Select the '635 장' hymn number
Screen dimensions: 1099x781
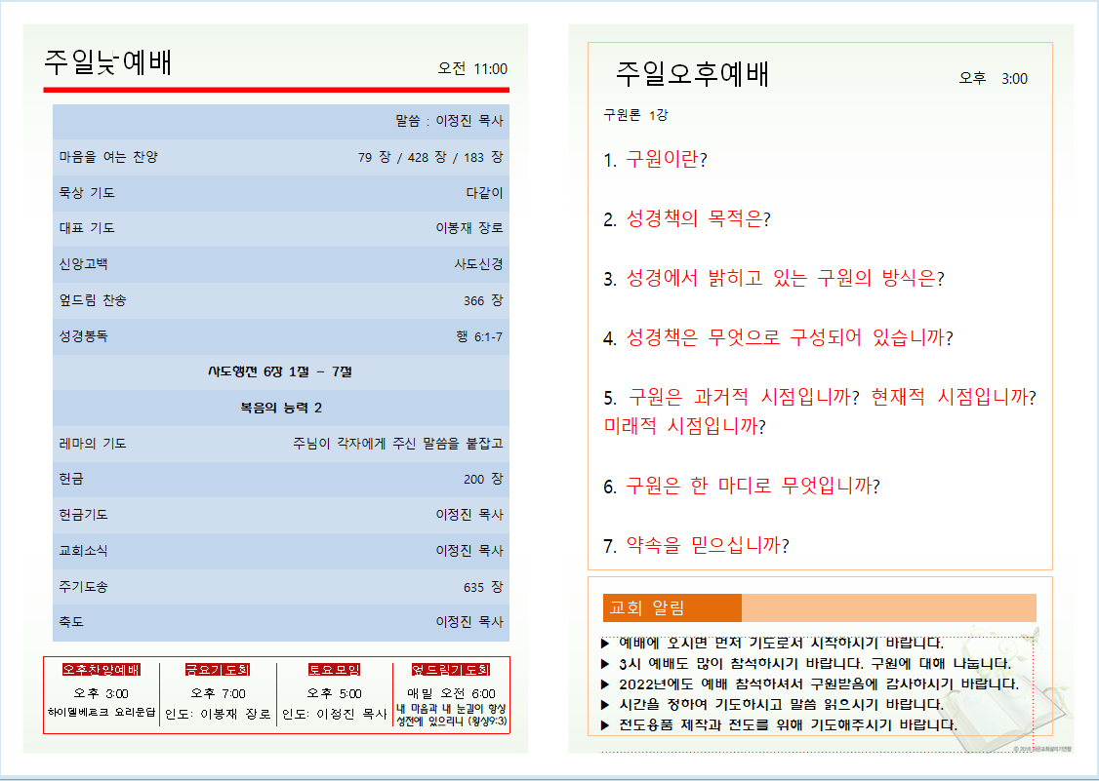tap(483, 587)
